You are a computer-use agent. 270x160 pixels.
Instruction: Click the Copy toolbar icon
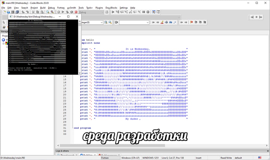(x=37, y=12)
